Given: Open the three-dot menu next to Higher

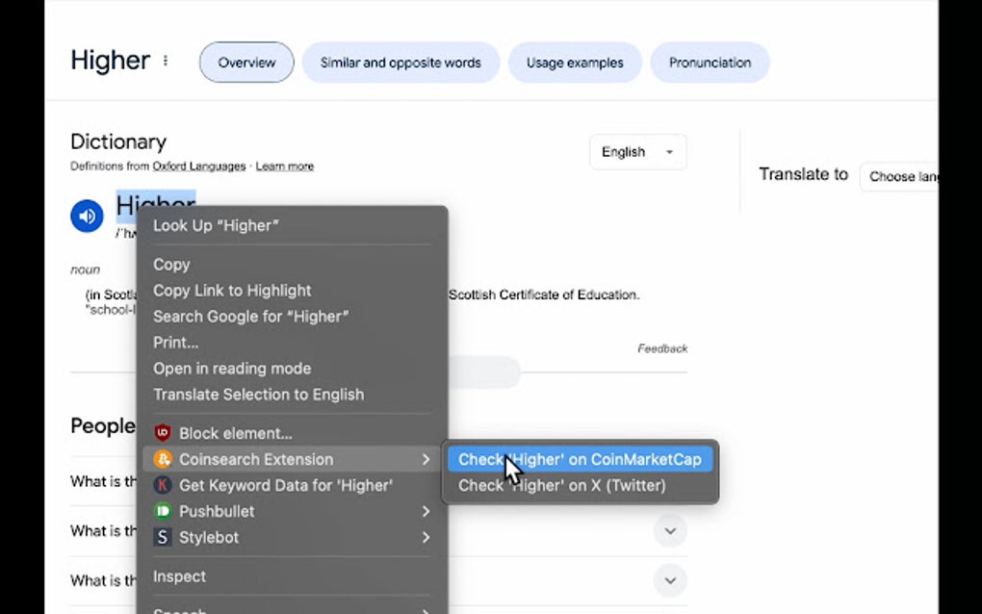Looking at the screenshot, I should pyautogui.click(x=166, y=60).
